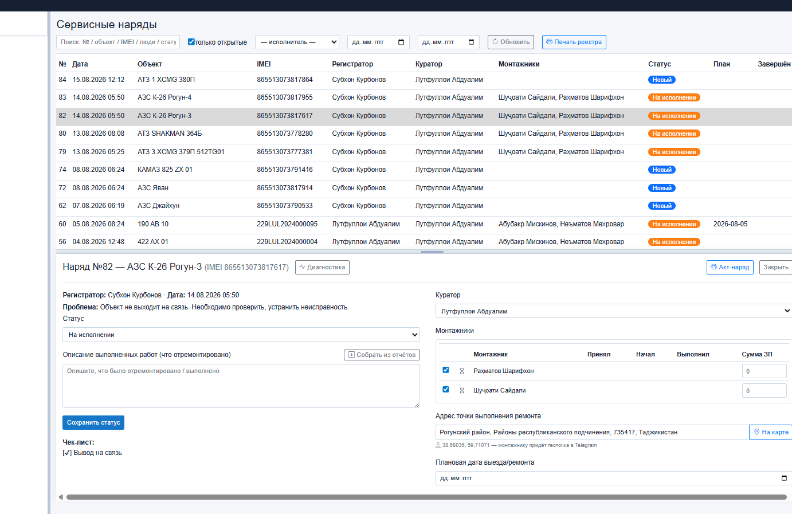This screenshot has width=792, height=514.
Task: Open the Куратор dropdown Лутфуллои Абдуалим
Action: click(x=614, y=311)
